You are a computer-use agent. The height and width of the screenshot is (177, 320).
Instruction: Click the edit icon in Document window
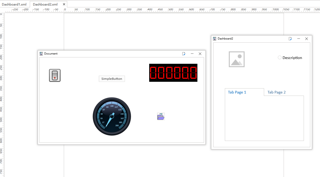[184, 54]
